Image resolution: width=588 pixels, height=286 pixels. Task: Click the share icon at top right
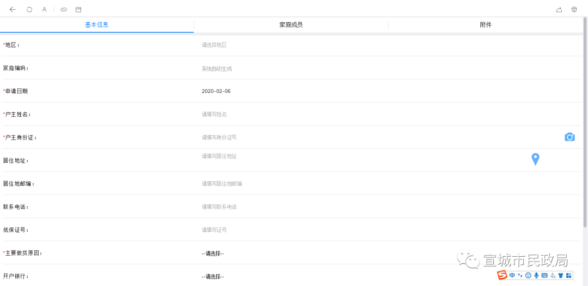(x=559, y=10)
